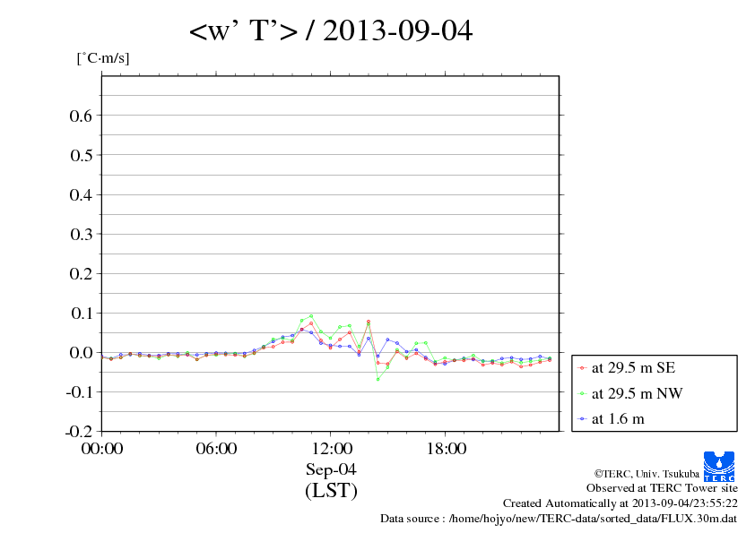
Task: Click the y-axis value 0.6
Action: click(81, 116)
